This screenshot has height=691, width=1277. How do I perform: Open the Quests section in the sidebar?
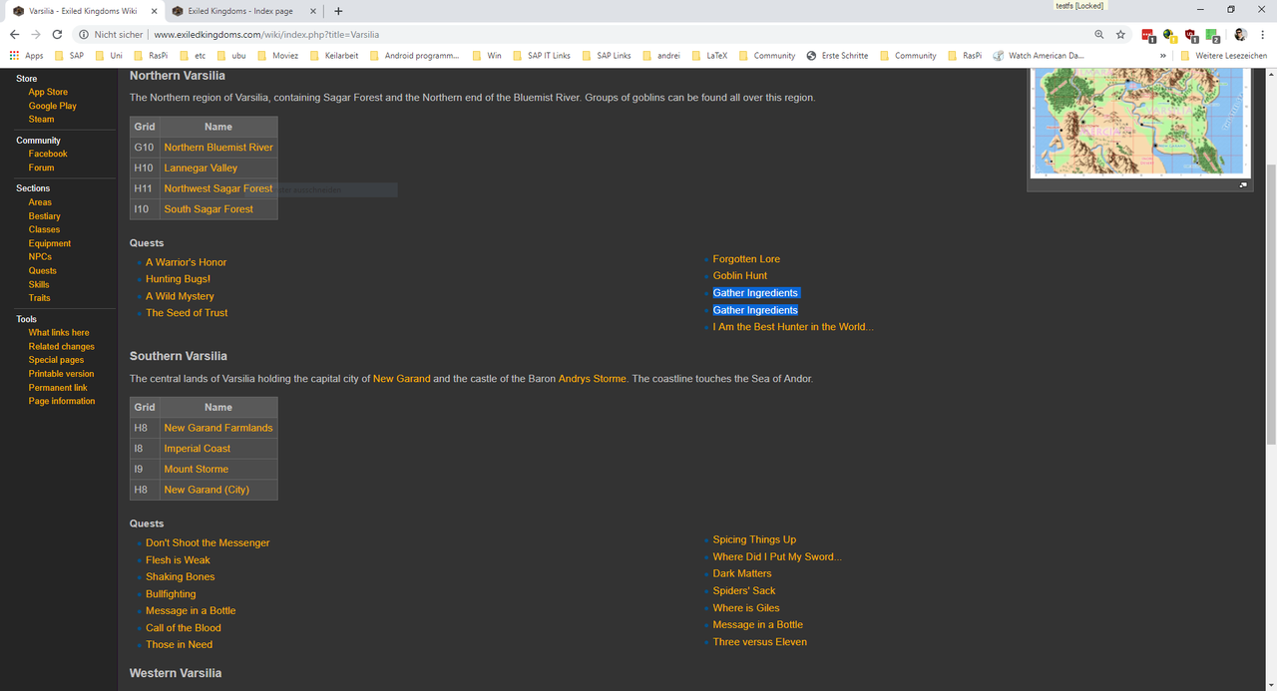coord(42,270)
